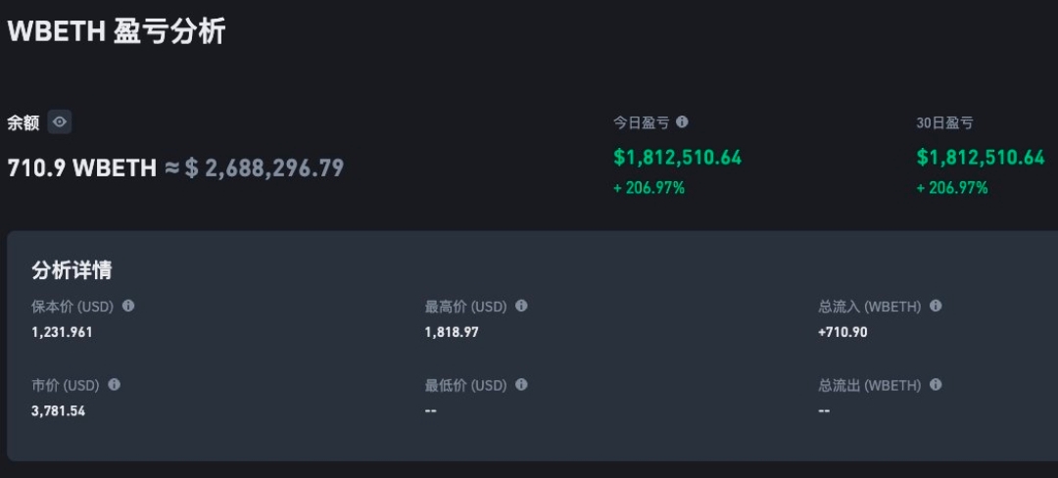
Task: Click the +710.90 total inflow value
Action: pos(842,332)
